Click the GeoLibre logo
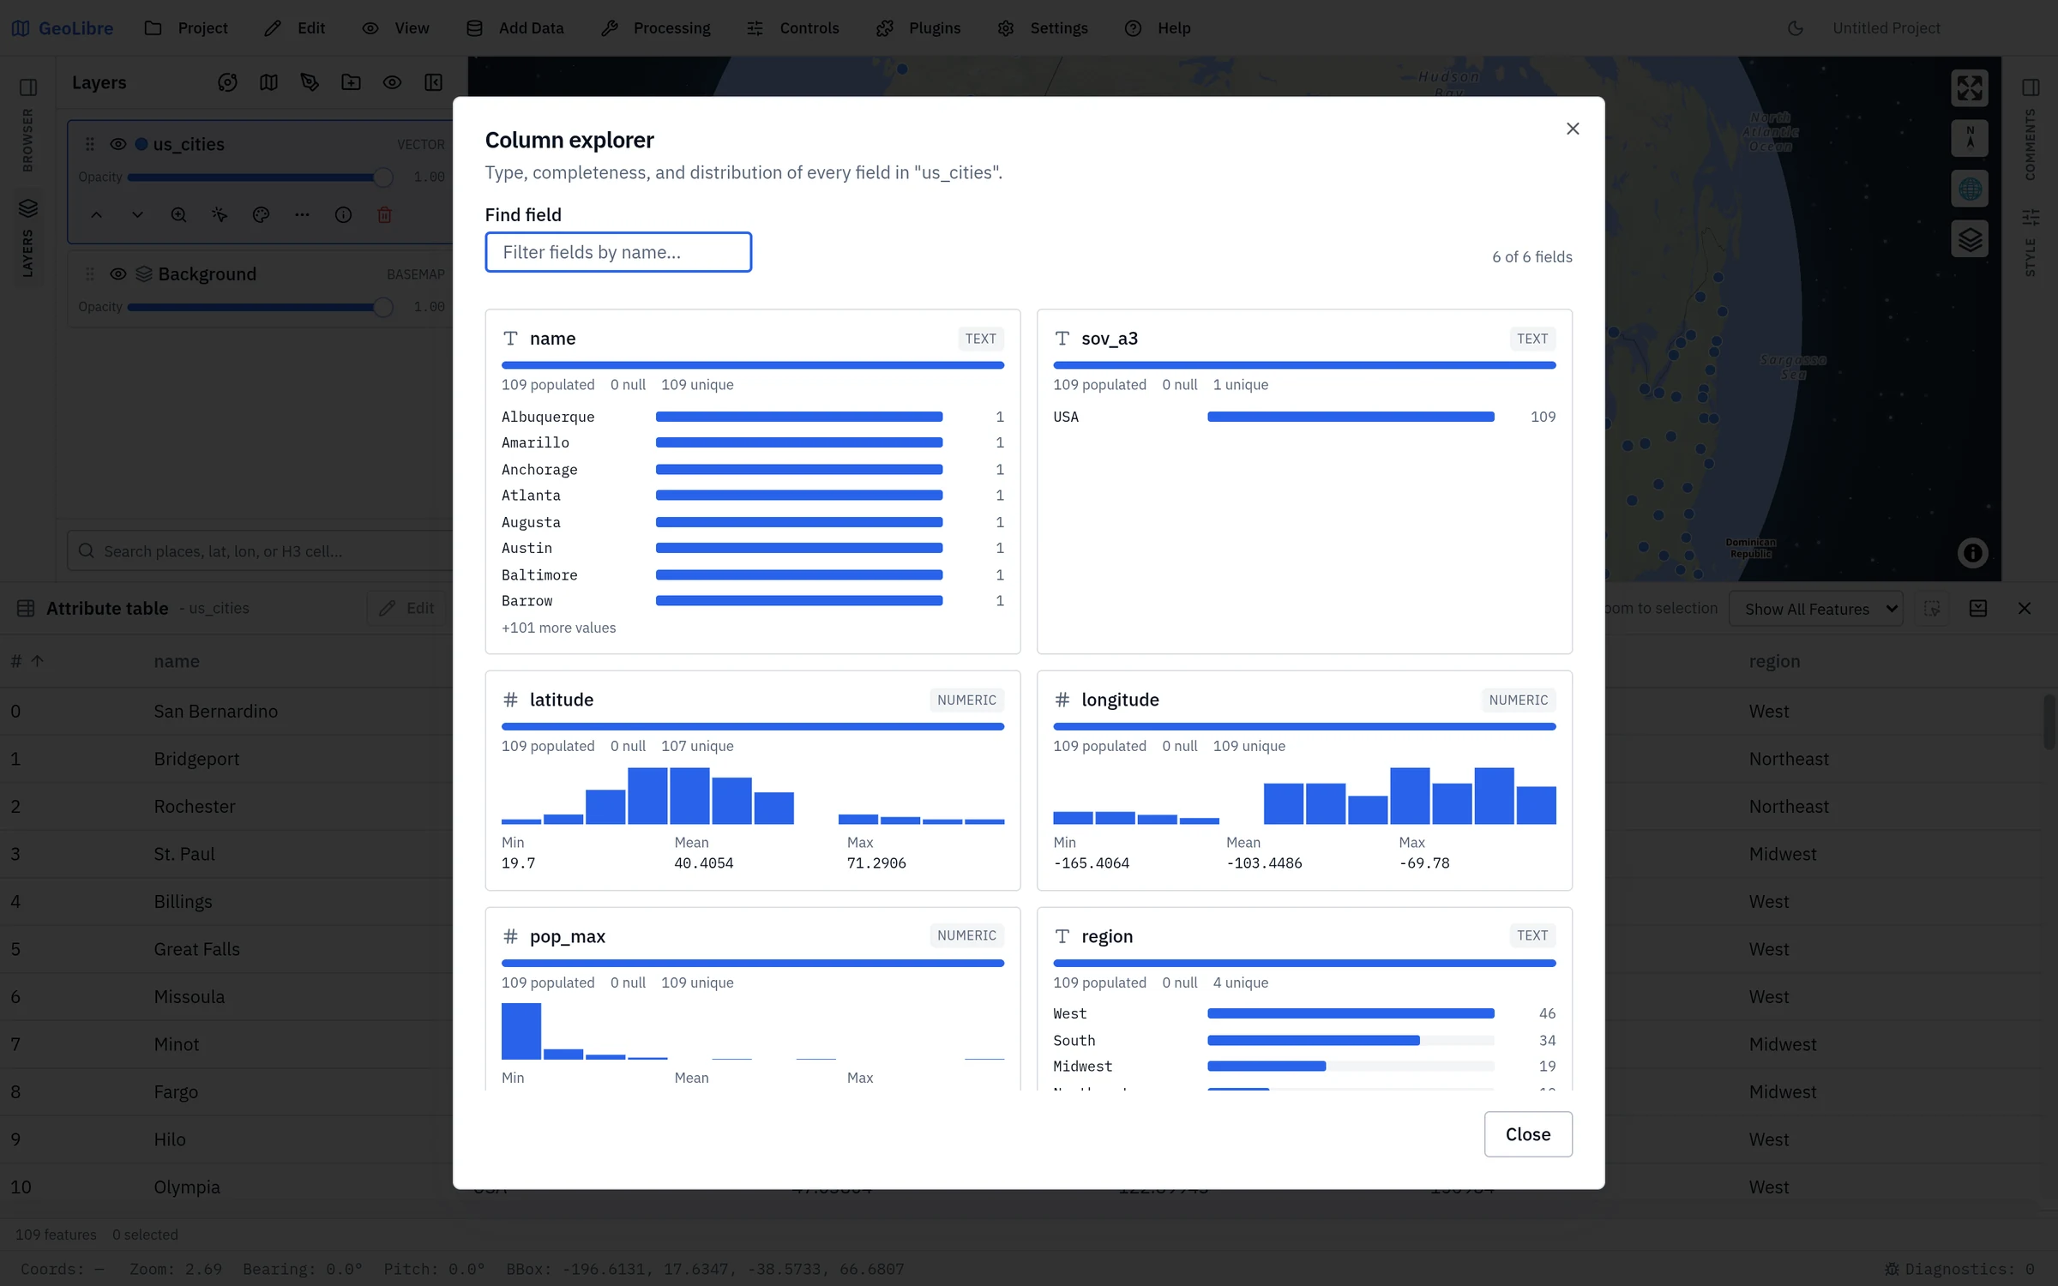Image resolution: width=2058 pixels, height=1286 pixels. (63, 28)
